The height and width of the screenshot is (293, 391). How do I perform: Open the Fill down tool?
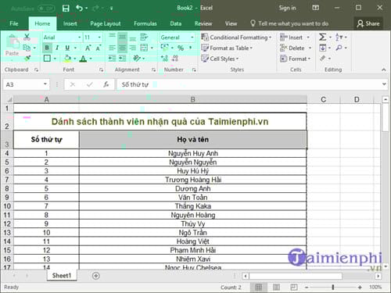pyautogui.click(x=322, y=48)
